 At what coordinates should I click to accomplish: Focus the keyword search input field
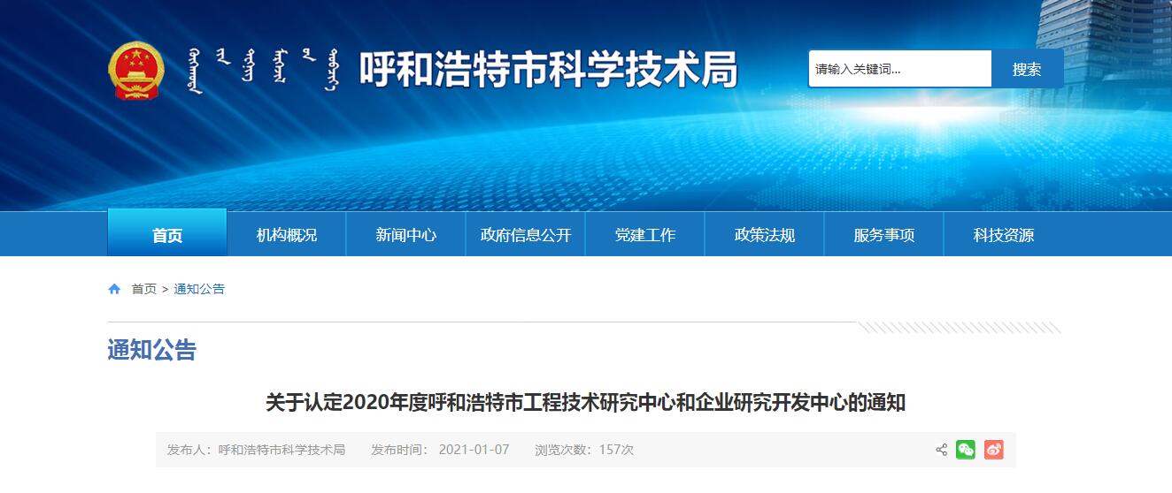click(898, 69)
